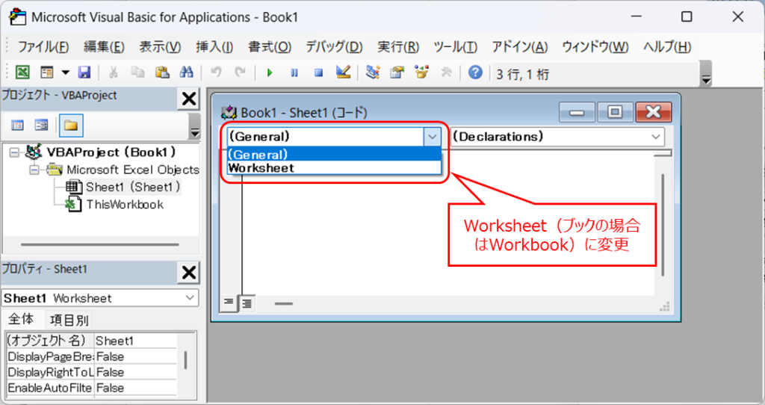The width and height of the screenshot is (765, 405).
Task: Click the Procedure View button in code window
Action: point(228,303)
